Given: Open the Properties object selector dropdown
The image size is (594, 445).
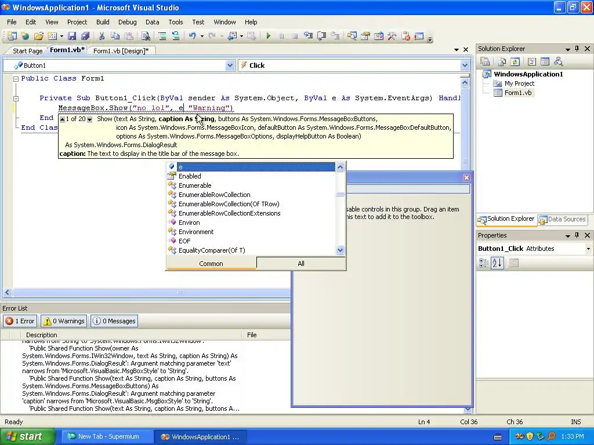Looking at the screenshot, I should pyautogui.click(x=588, y=249).
